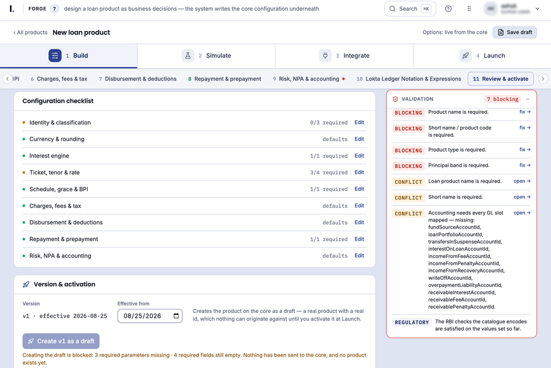Click the rocket icon beside Version & activation
This screenshot has height=368, width=551.
pyautogui.click(x=26, y=284)
